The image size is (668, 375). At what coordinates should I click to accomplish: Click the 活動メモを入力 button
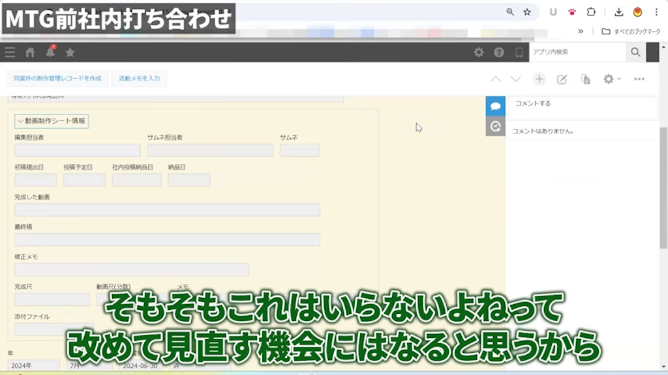point(139,78)
